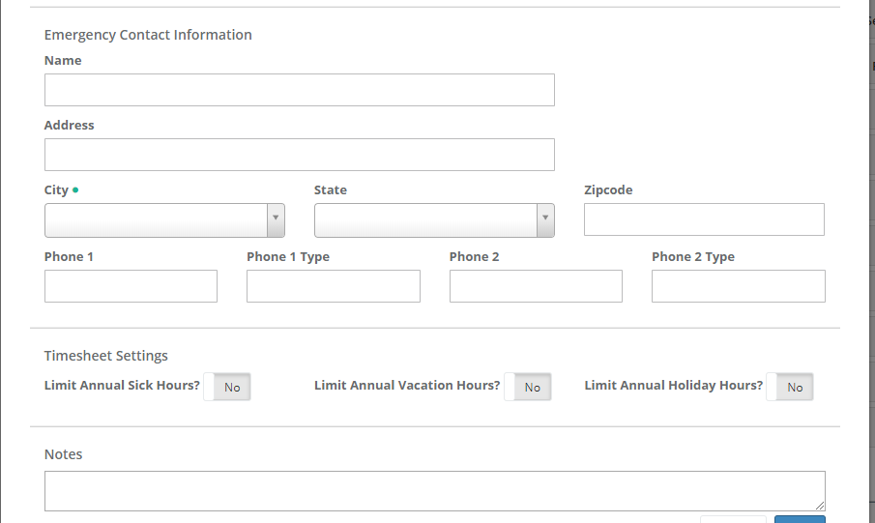Toggle Limit Annual Vacation Hours switch
This screenshot has height=523, width=875.
pos(528,387)
